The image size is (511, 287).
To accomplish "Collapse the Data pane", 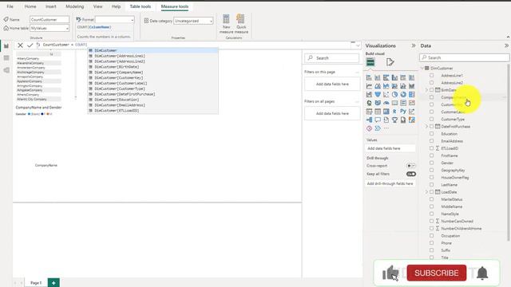I will pyautogui.click(x=506, y=46).
